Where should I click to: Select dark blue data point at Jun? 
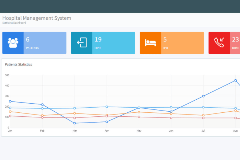pos(171,112)
